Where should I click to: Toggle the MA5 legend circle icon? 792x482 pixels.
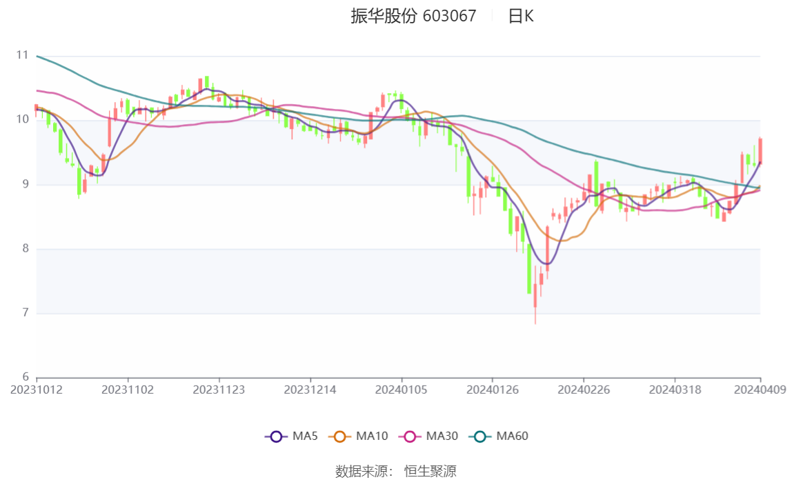[276, 436]
